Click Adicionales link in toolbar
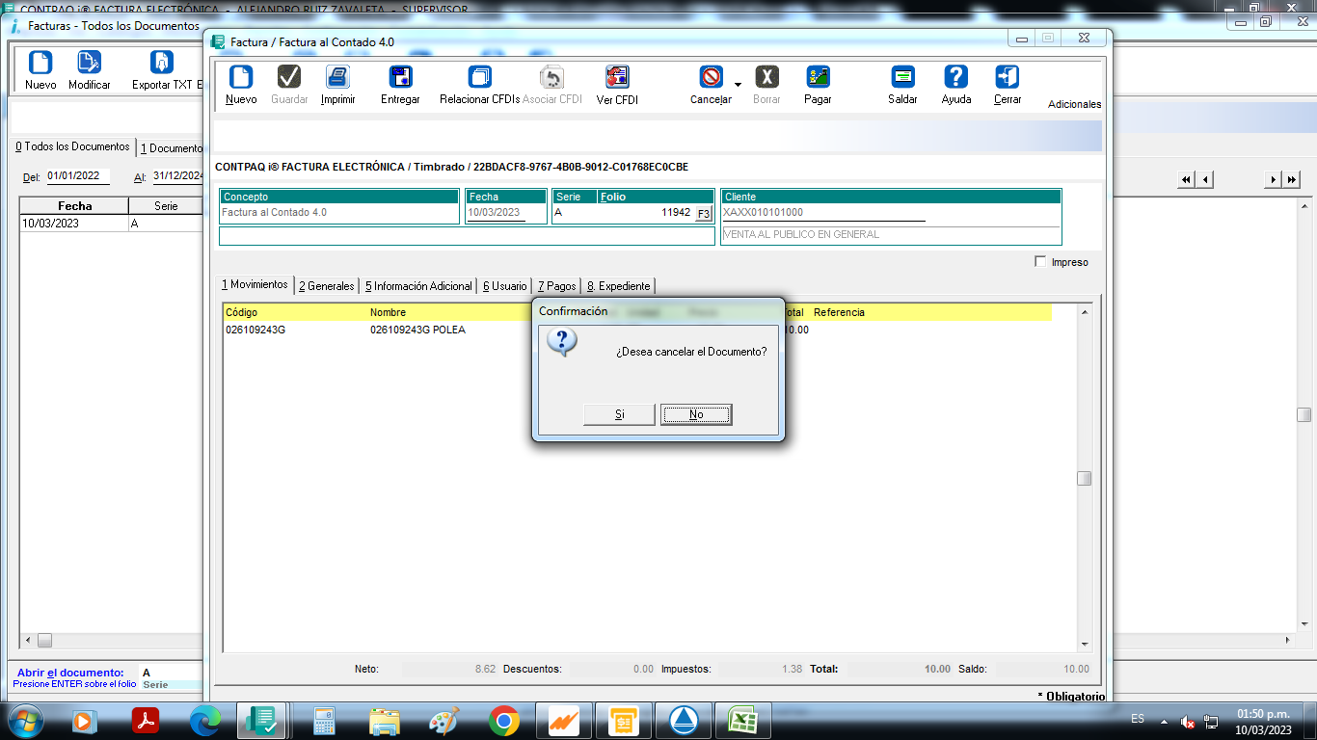The width and height of the screenshot is (1317, 740). click(1074, 104)
